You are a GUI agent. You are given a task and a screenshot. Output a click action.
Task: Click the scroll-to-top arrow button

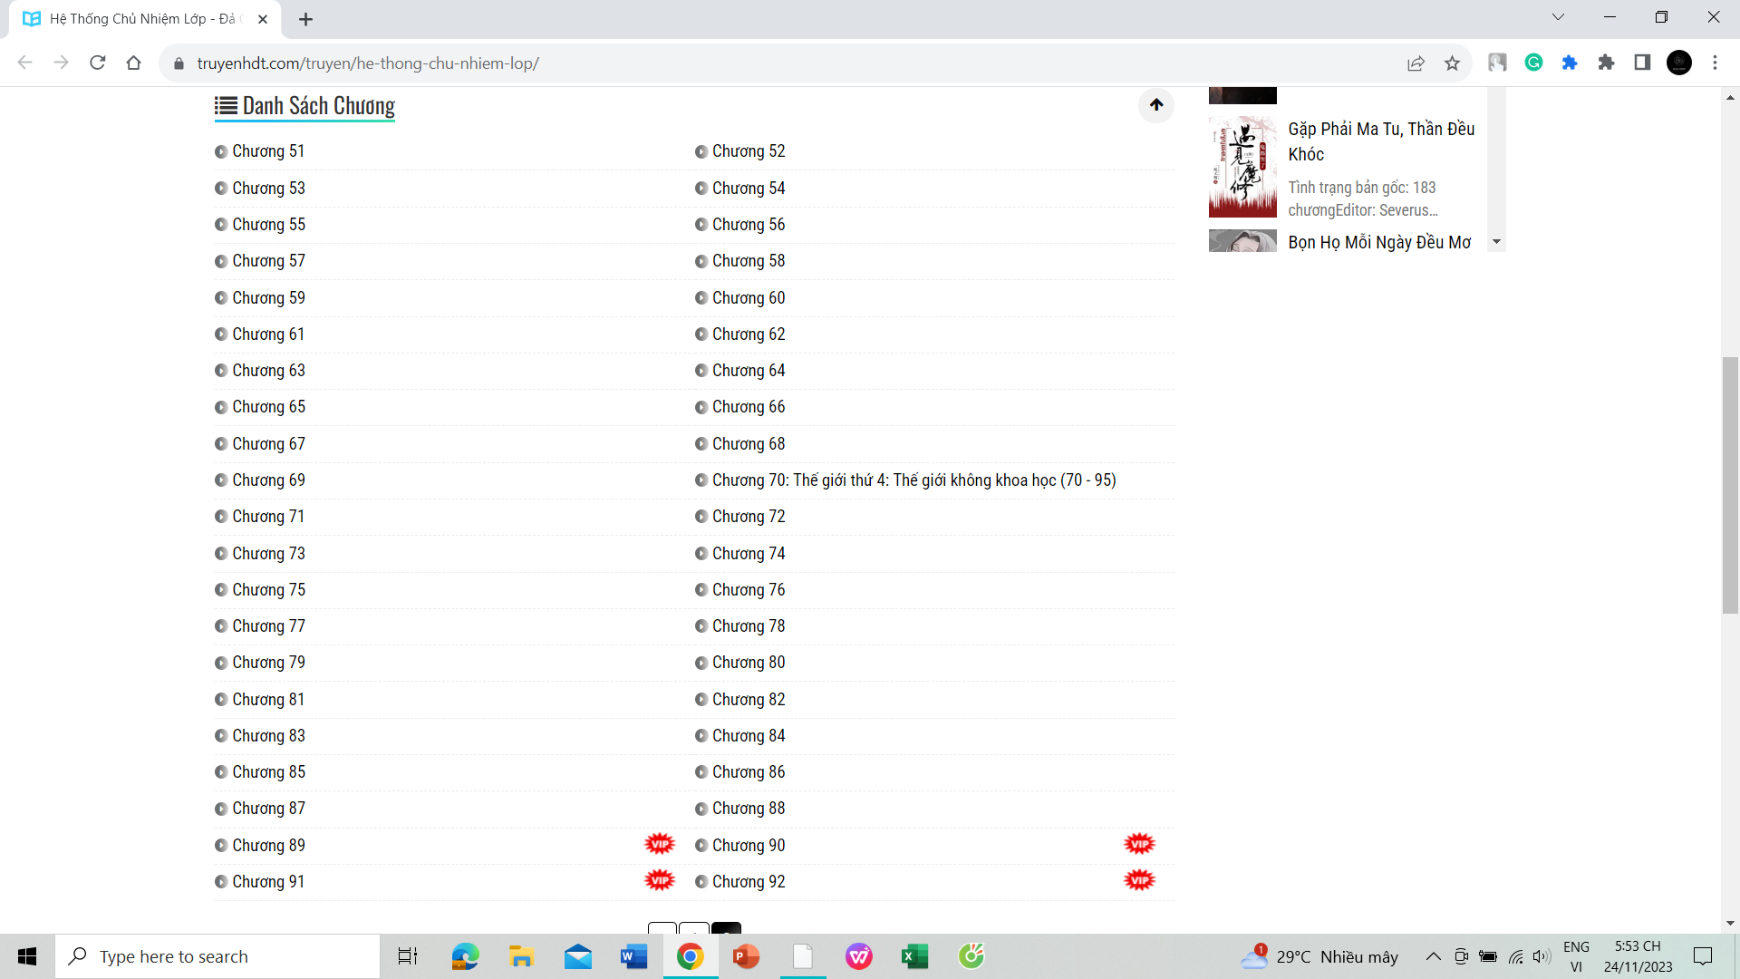point(1155,105)
